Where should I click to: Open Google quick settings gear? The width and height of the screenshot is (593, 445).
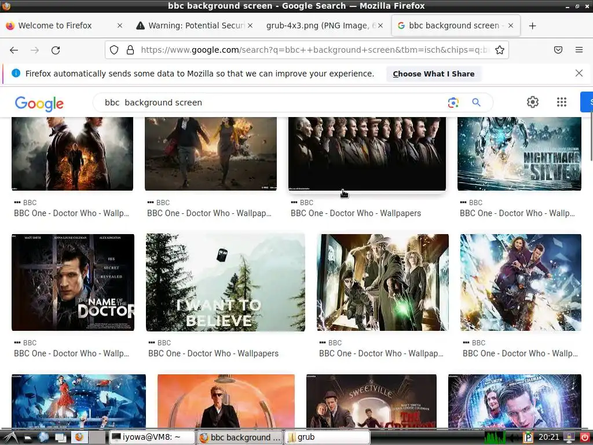(533, 102)
